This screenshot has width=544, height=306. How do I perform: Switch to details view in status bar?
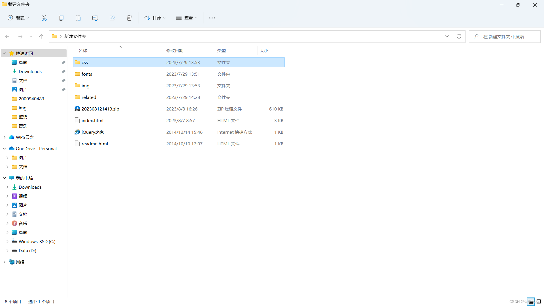pos(531,302)
